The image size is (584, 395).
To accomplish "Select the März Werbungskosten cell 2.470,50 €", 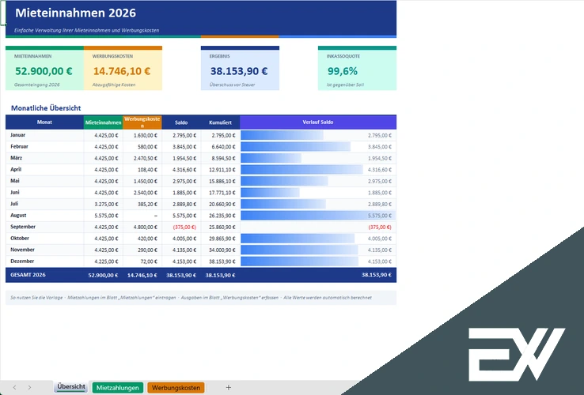I will click(x=142, y=158).
